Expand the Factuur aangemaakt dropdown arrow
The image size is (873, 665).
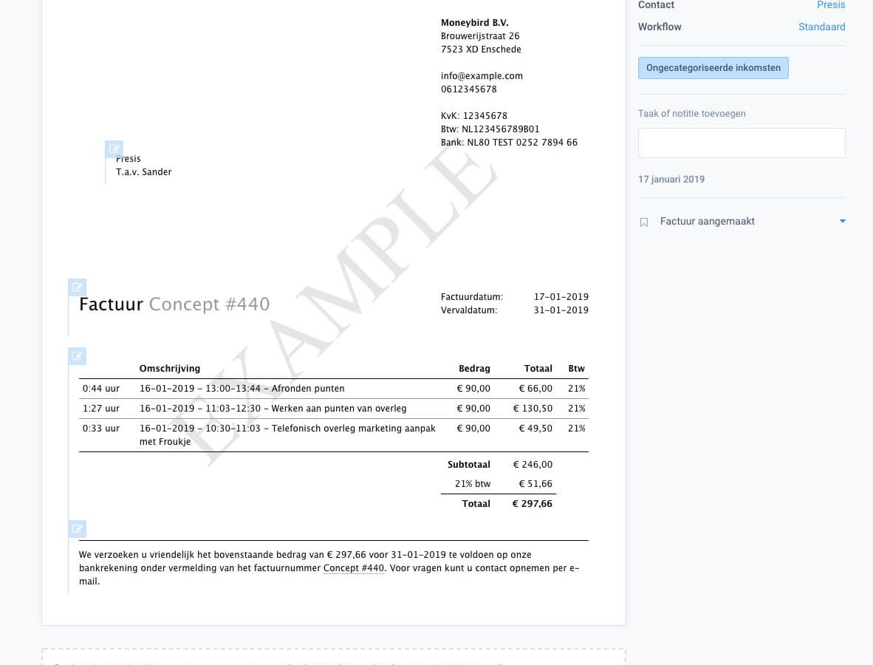843,221
